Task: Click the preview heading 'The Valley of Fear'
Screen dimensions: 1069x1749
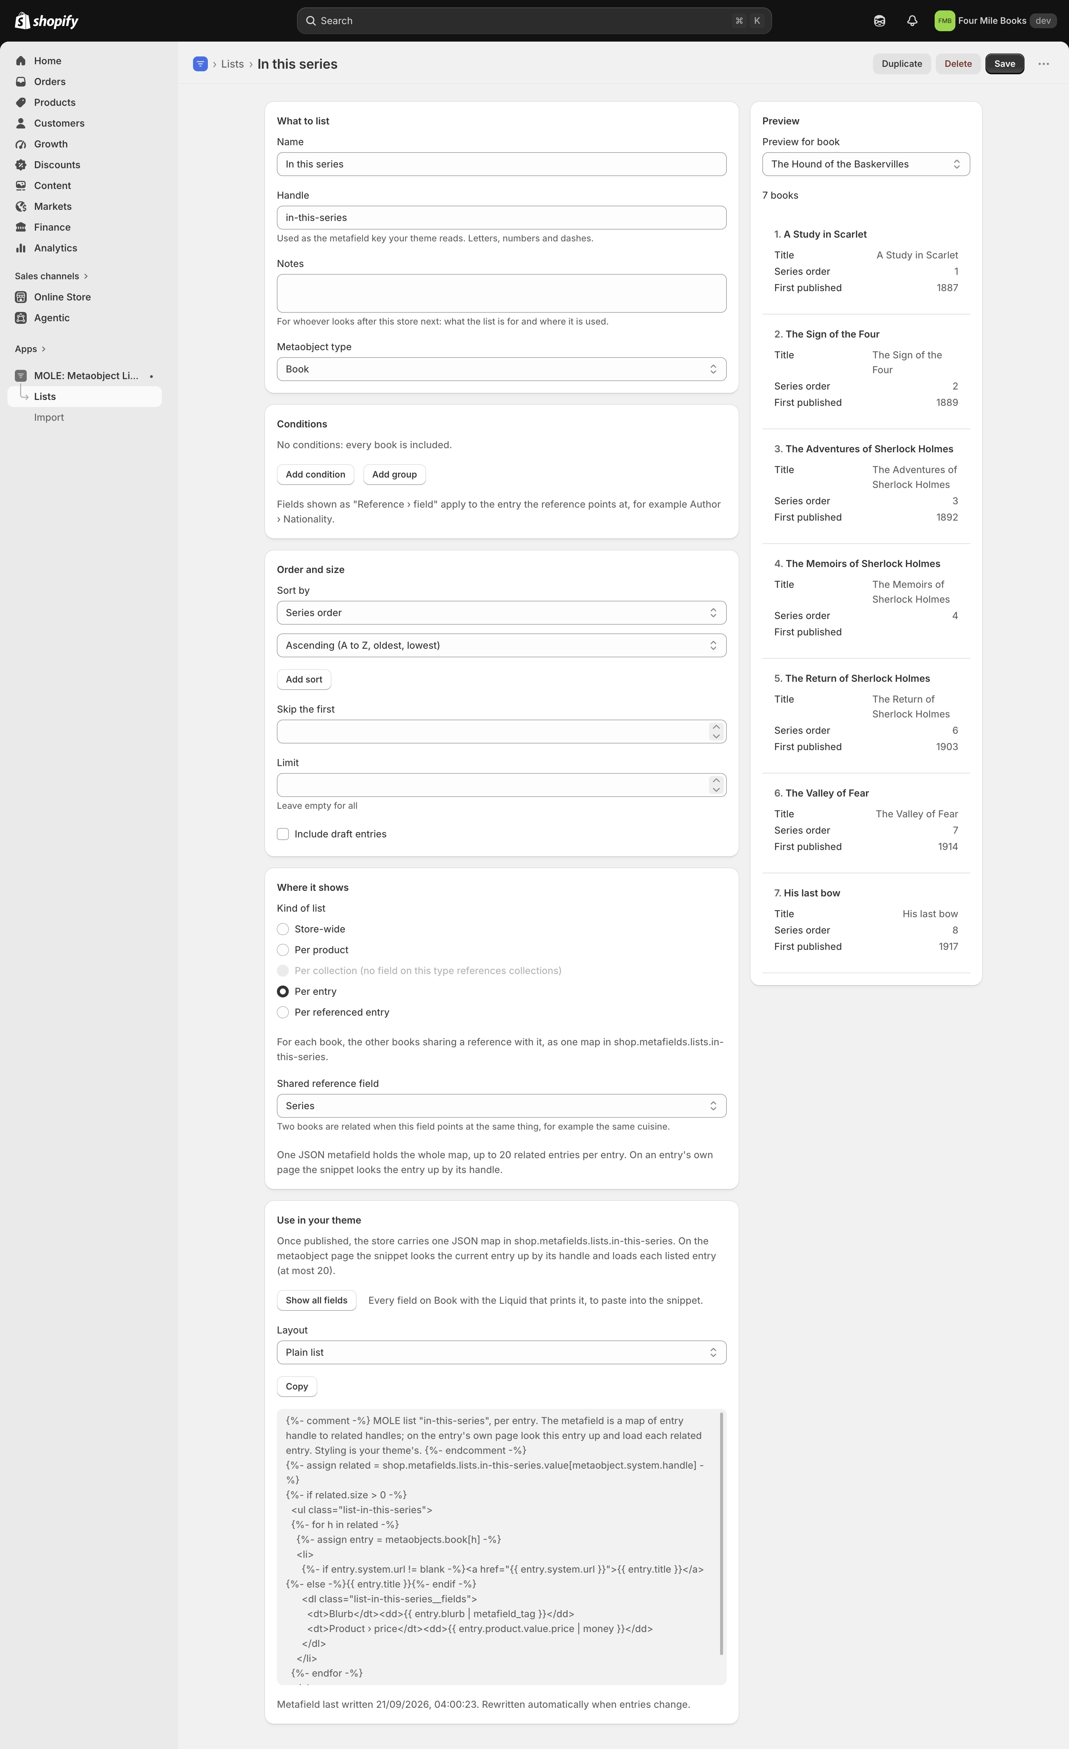Action: click(827, 793)
